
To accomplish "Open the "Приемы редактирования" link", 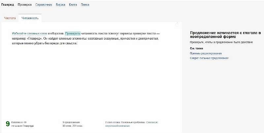I will coord(206,53).
